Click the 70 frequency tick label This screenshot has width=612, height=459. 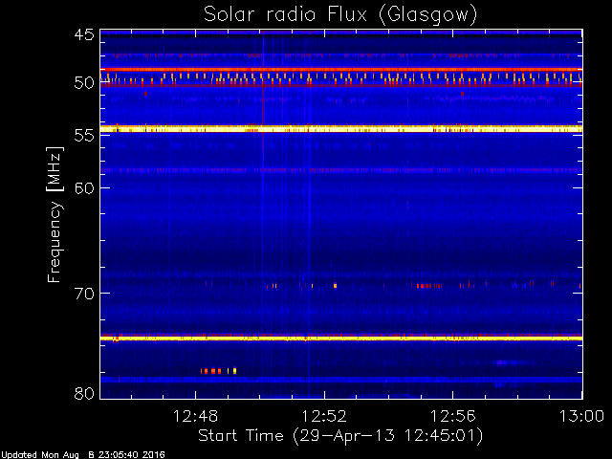click(x=84, y=293)
